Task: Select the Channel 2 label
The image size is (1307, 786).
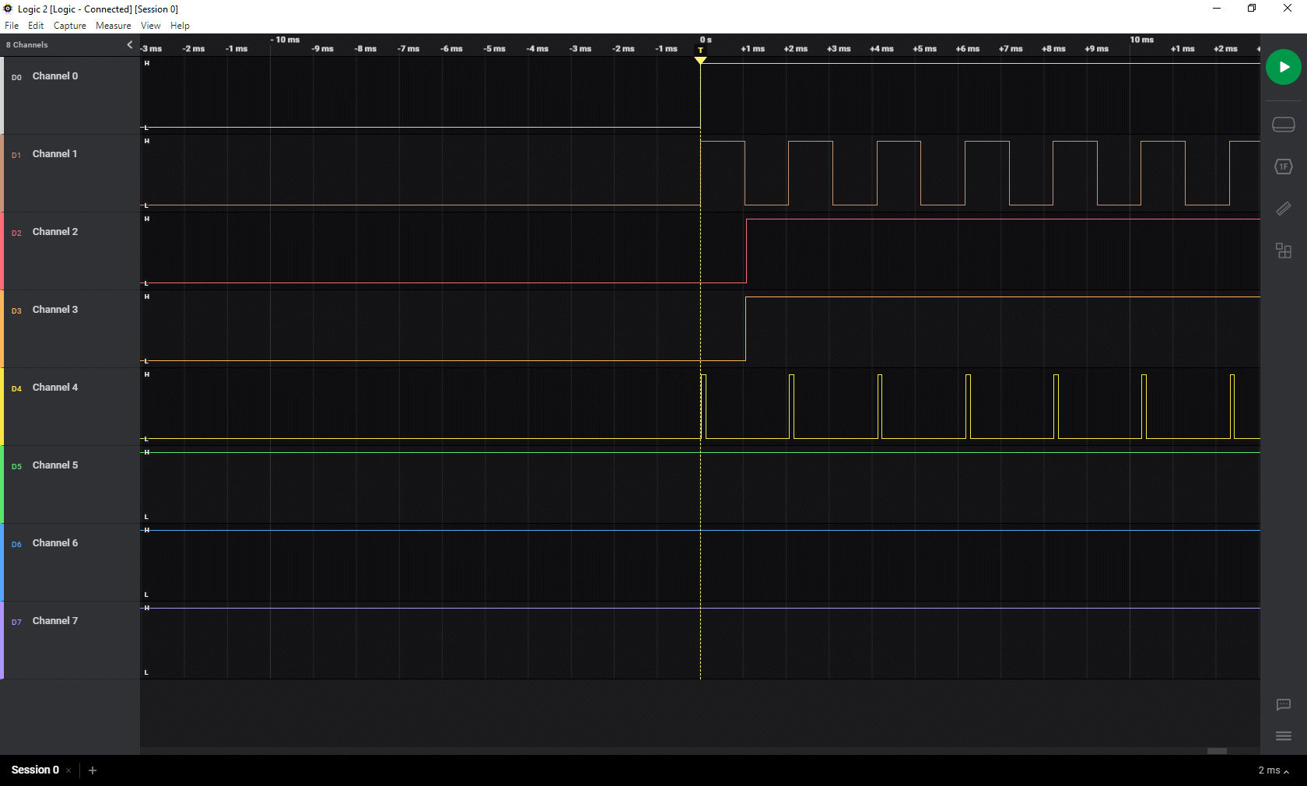Action: point(55,232)
